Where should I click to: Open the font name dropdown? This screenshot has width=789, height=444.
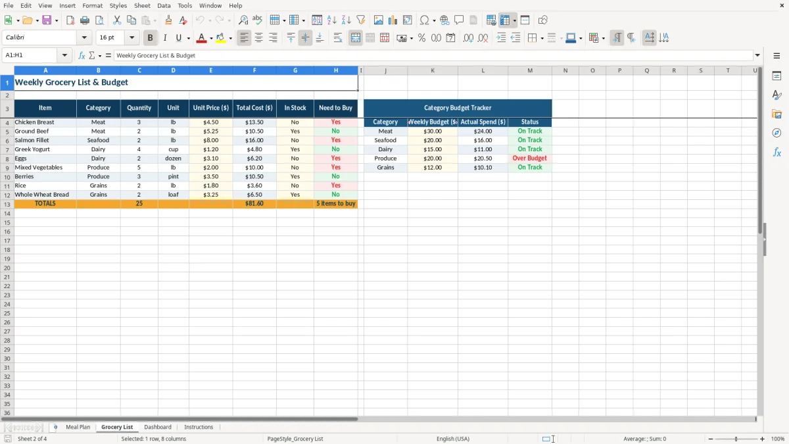coord(84,38)
